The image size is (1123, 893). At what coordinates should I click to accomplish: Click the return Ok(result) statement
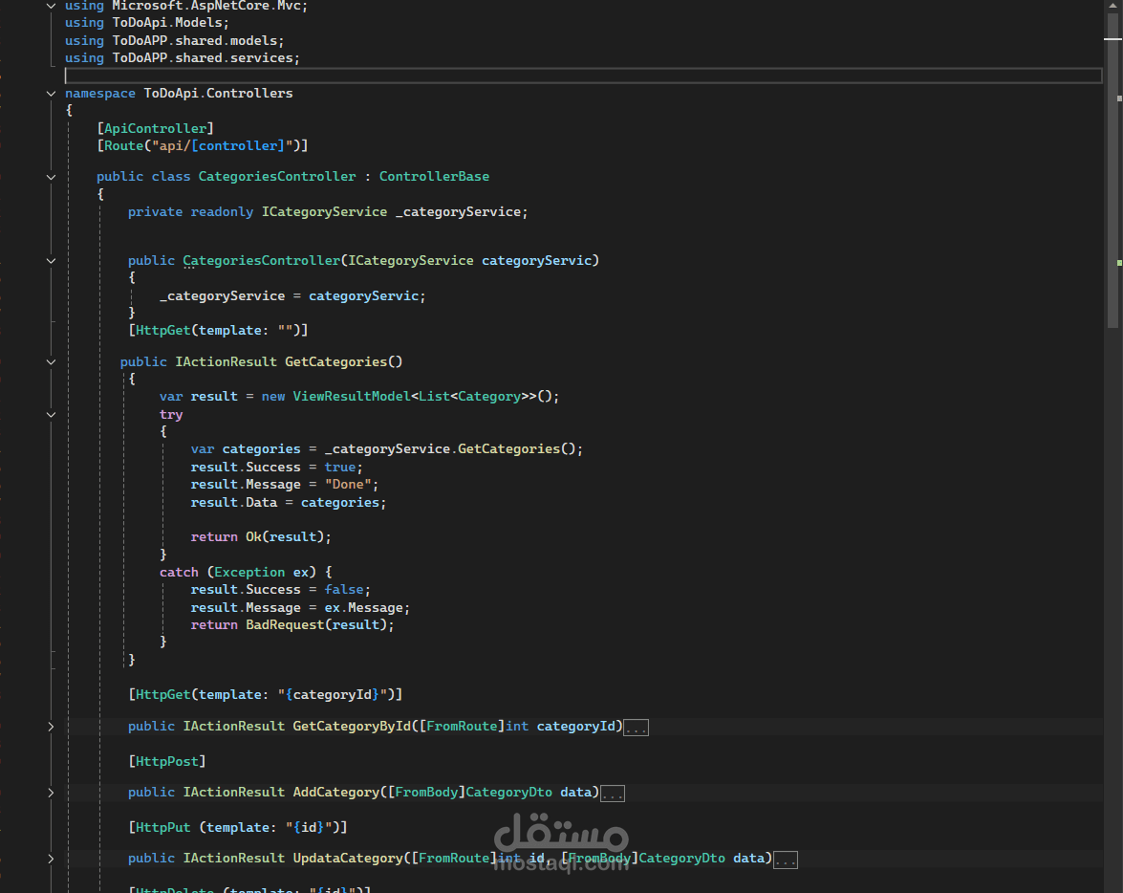(x=261, y=536)
